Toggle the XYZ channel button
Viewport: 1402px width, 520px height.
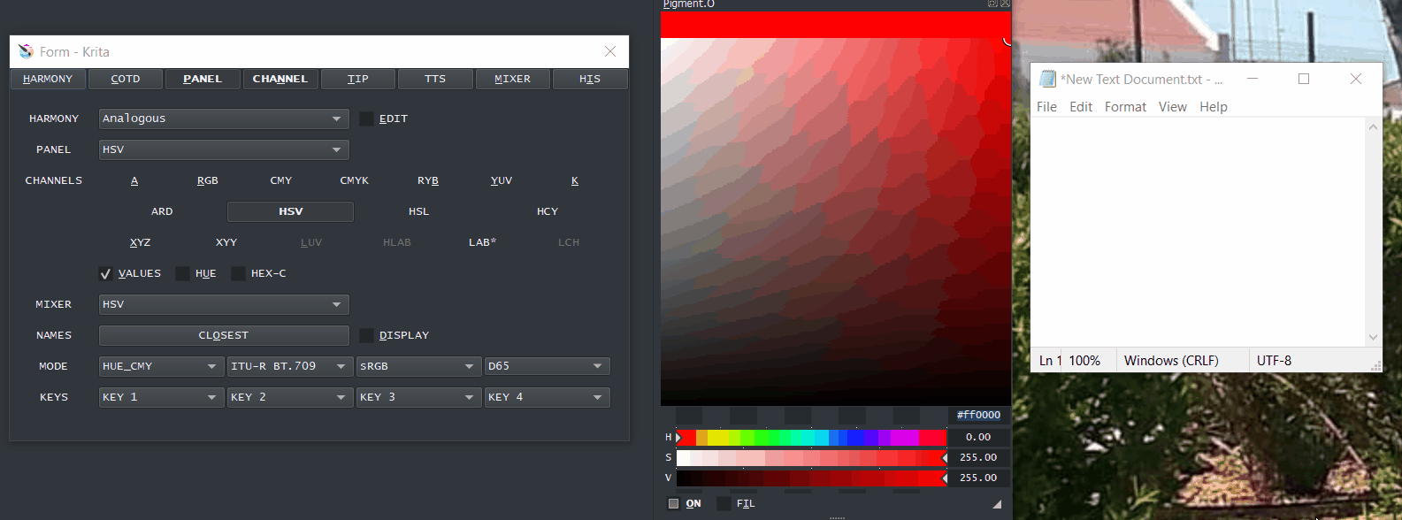coord(140,242)
